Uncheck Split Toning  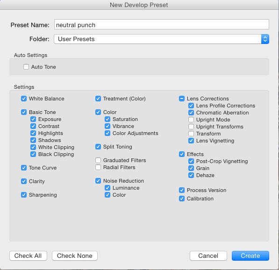(98, 147)
